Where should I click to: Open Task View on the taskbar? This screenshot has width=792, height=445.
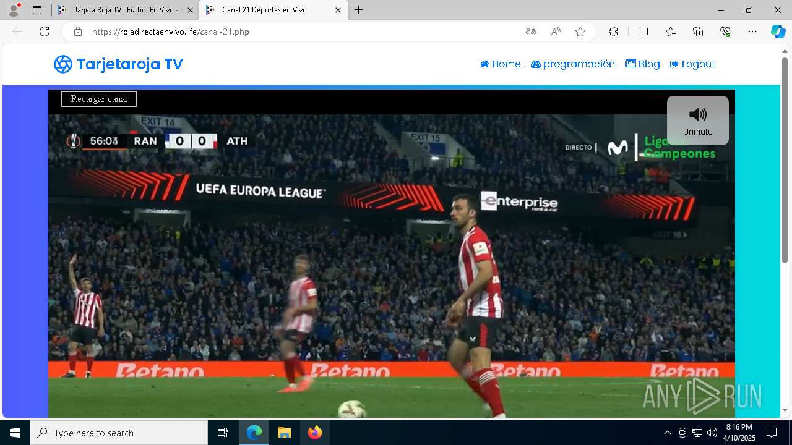(x=223, y=433)
